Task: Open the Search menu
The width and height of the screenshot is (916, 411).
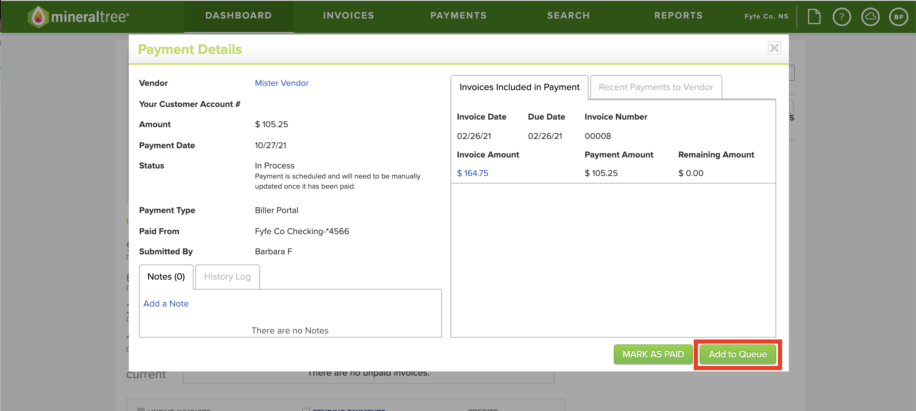Action: click(x=568, y=16)
